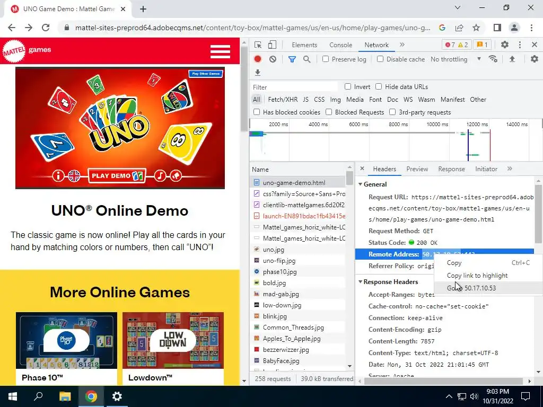This screenshot has width=543, height=407.
Task: Click the PLAY DEMO button
Action: click(117, 175)
